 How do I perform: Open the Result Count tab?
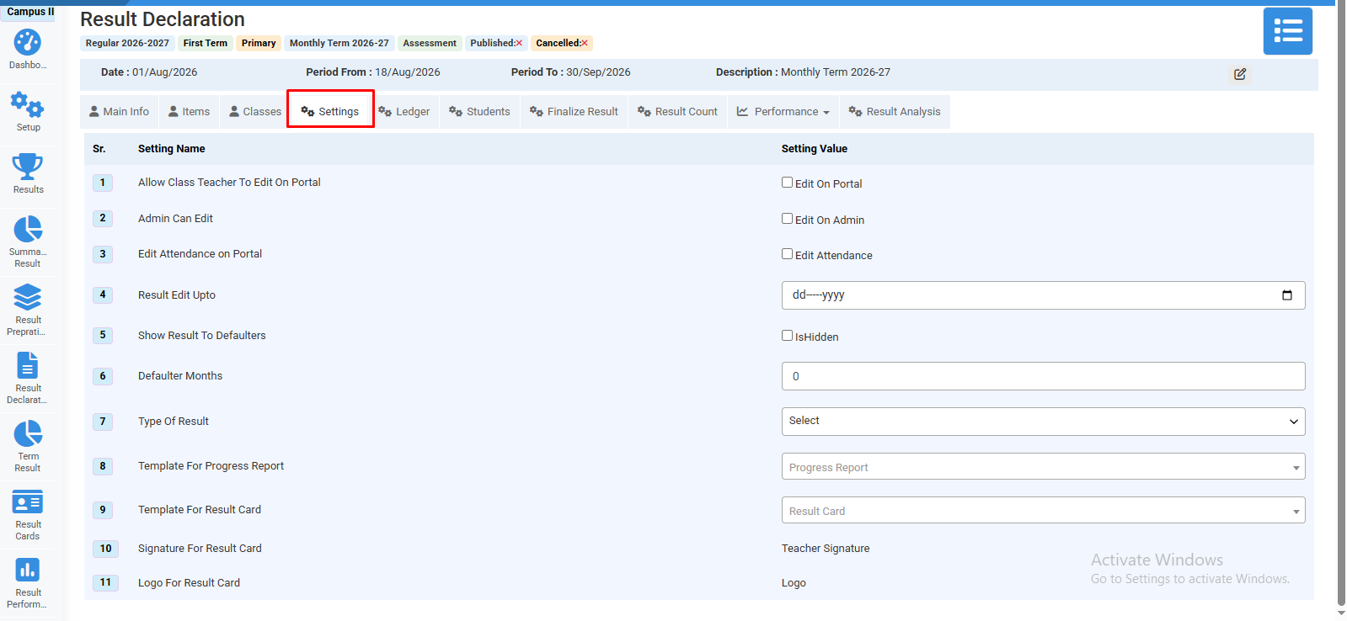click(x=677, y=112)
